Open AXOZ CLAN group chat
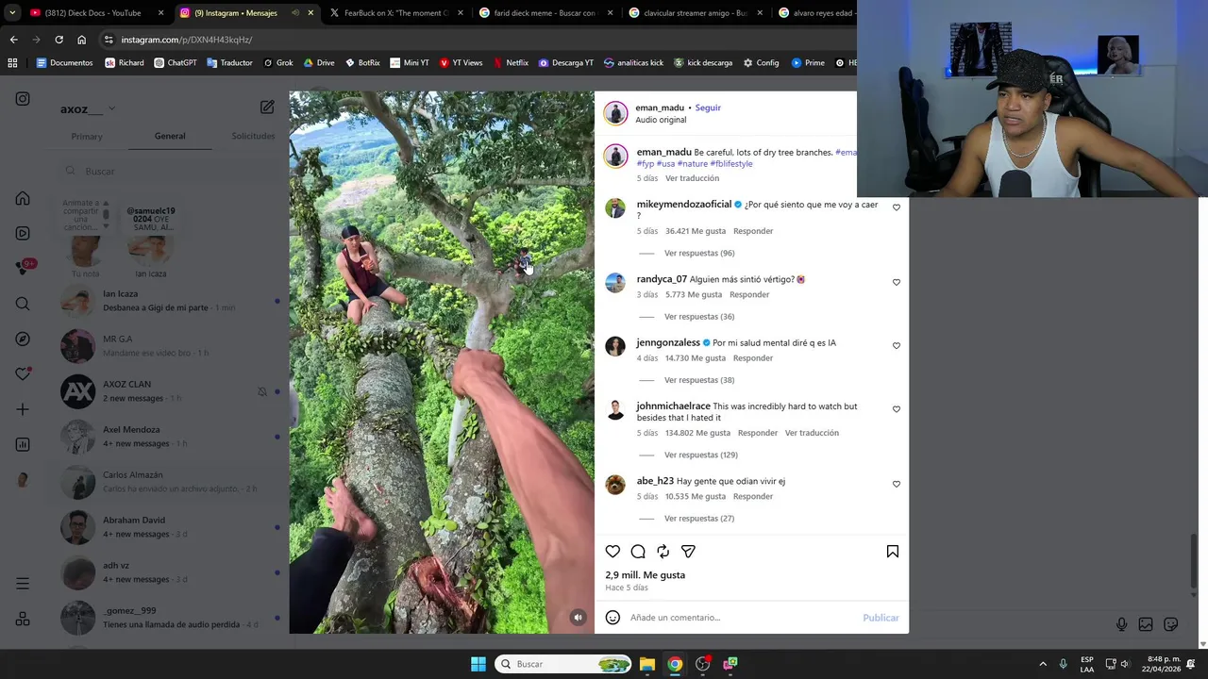Image resolution: width=1208 pixels, height=679 pixels. coord(170,391)
